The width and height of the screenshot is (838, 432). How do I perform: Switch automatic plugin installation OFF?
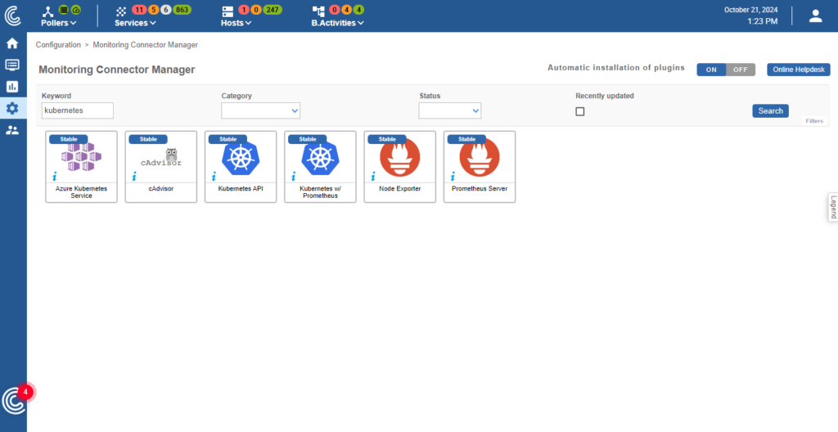point(741,70)
